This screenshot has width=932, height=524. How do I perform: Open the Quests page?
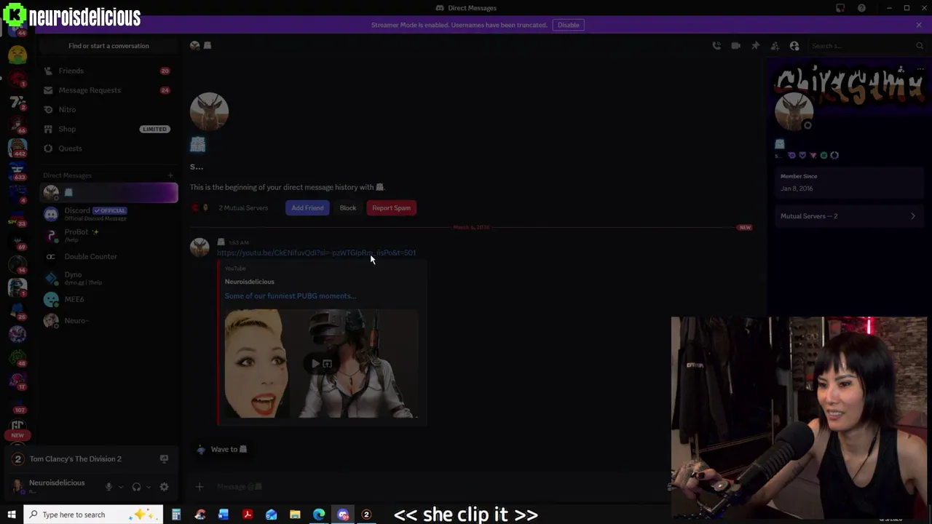[x=108, y=148]
